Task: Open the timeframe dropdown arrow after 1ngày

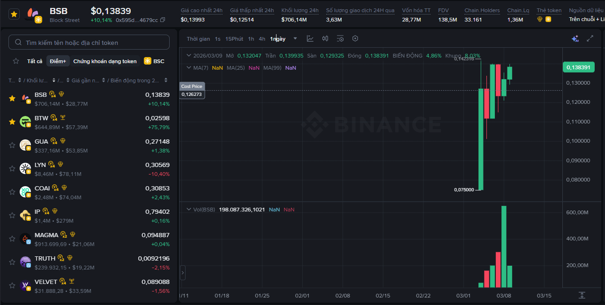Action: tap(295, 39)
